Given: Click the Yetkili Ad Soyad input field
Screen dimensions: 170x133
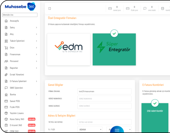Looking at the screenshot, I should click(105, 122).
